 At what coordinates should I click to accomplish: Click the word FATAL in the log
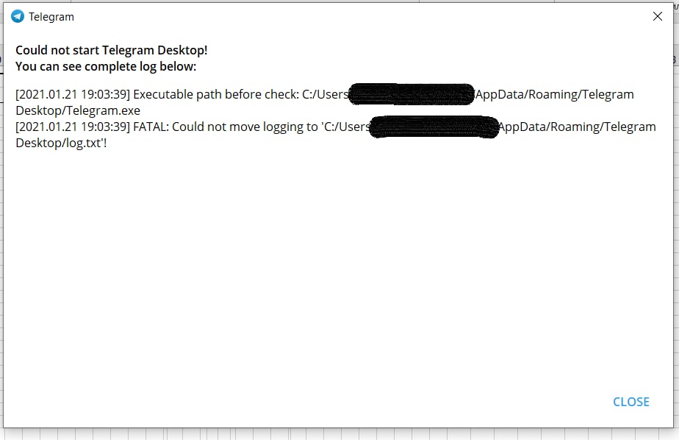(151, 127)
